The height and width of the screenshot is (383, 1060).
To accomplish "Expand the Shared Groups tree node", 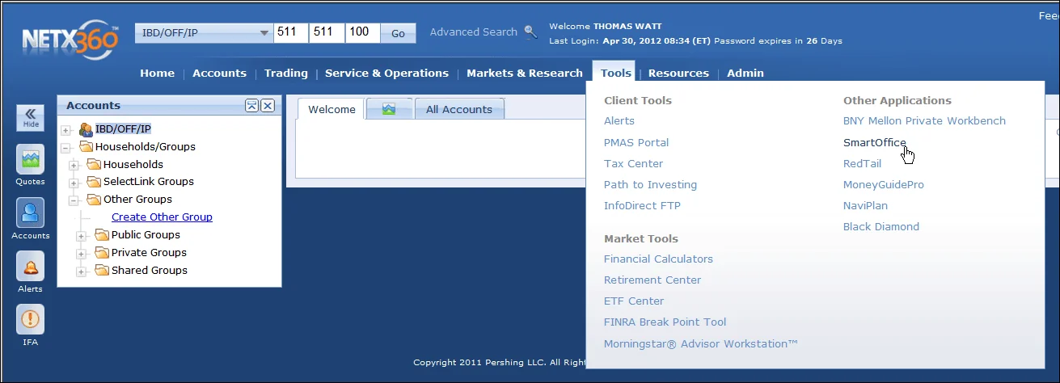I will [x=82, y=271].
